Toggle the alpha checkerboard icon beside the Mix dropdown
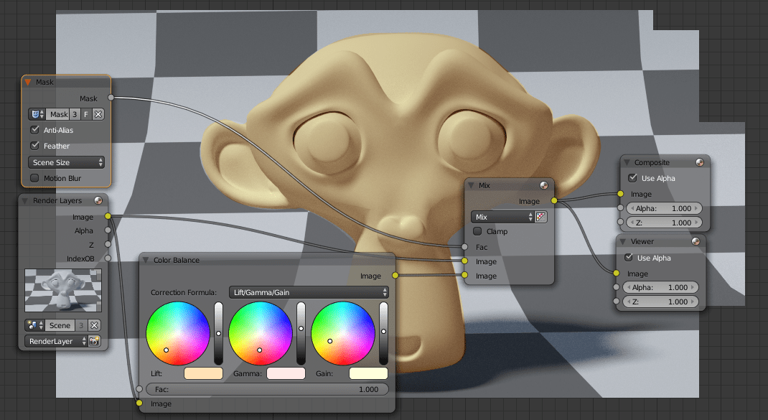Viewport: 768px width, 420px height. coord(541,216)
